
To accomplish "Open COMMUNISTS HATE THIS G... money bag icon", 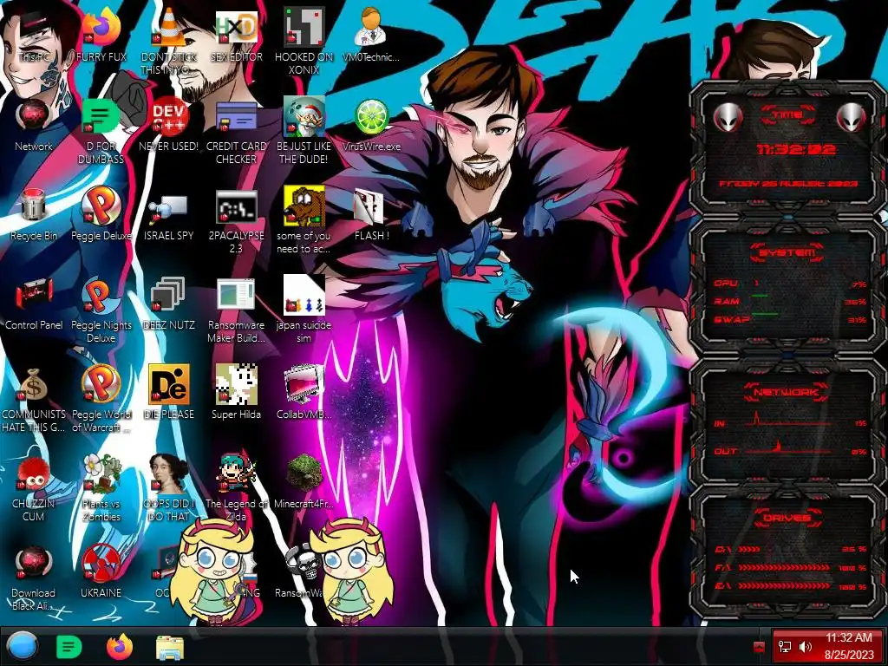I will coord(34,400).
